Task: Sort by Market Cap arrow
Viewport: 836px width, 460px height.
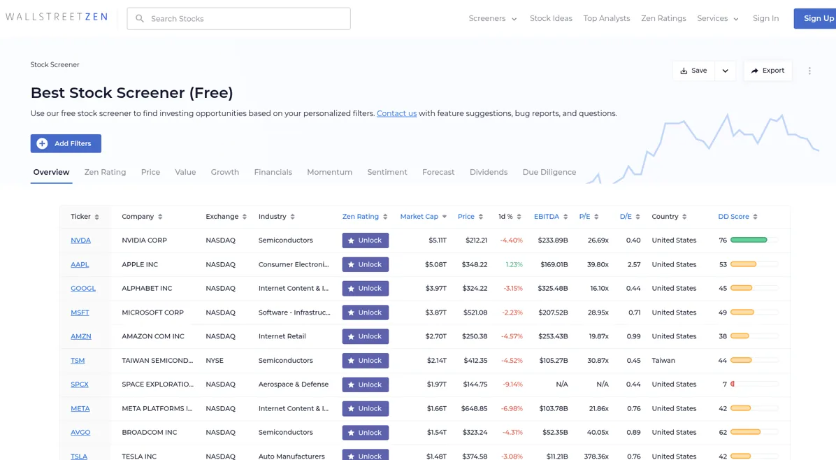Action: coord(444,217)
